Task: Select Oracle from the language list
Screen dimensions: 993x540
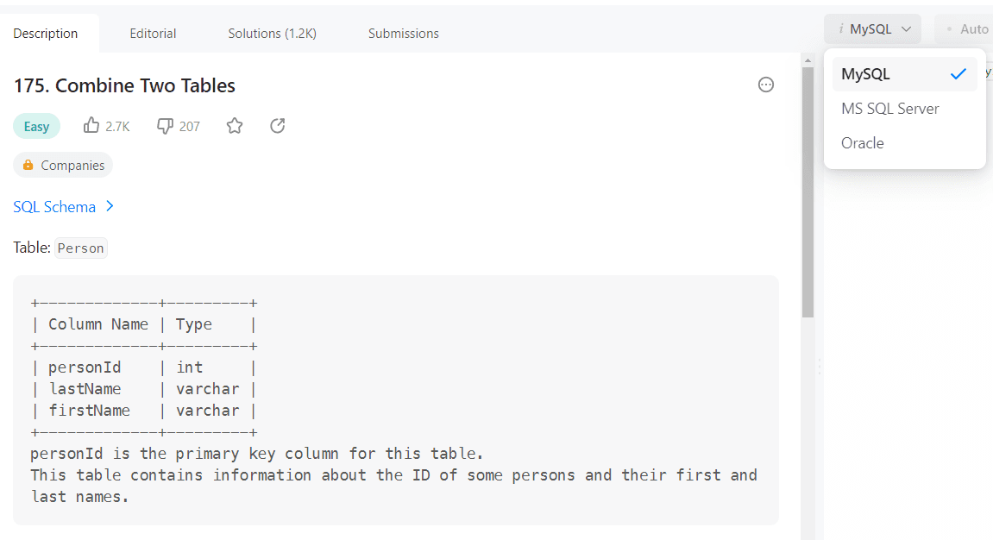Action: click(x=862, y=142)
